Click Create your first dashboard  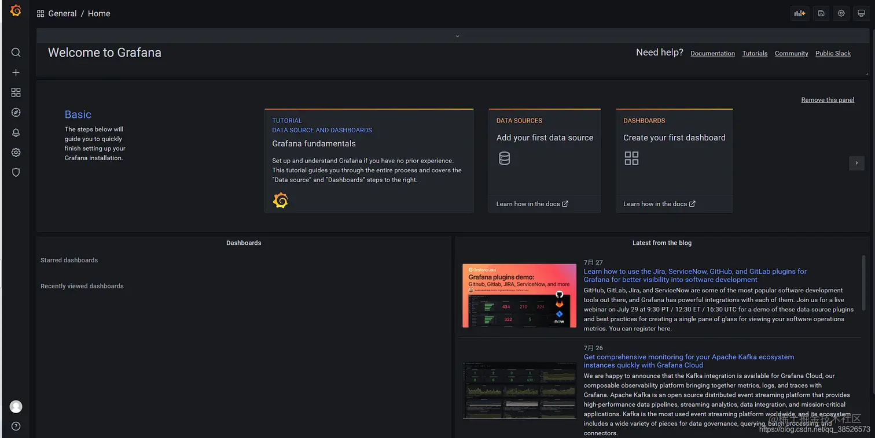tap(674, 138)
